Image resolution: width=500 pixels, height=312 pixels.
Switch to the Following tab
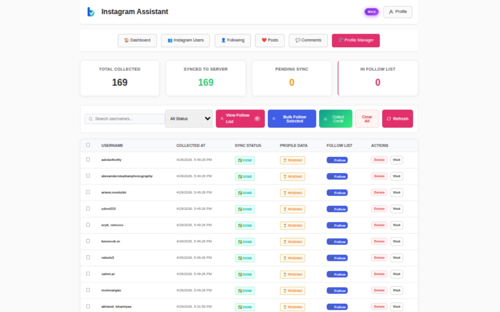click(233, 41)
